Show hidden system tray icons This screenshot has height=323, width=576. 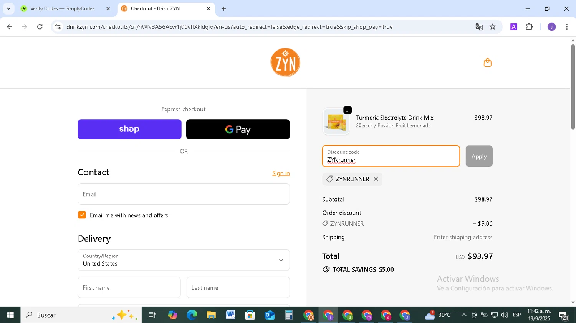click(x=464, y=315)
